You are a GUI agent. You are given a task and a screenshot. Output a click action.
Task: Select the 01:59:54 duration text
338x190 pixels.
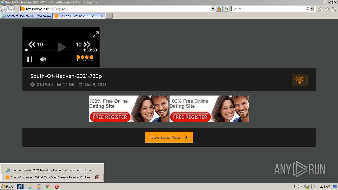click(45, 85)
